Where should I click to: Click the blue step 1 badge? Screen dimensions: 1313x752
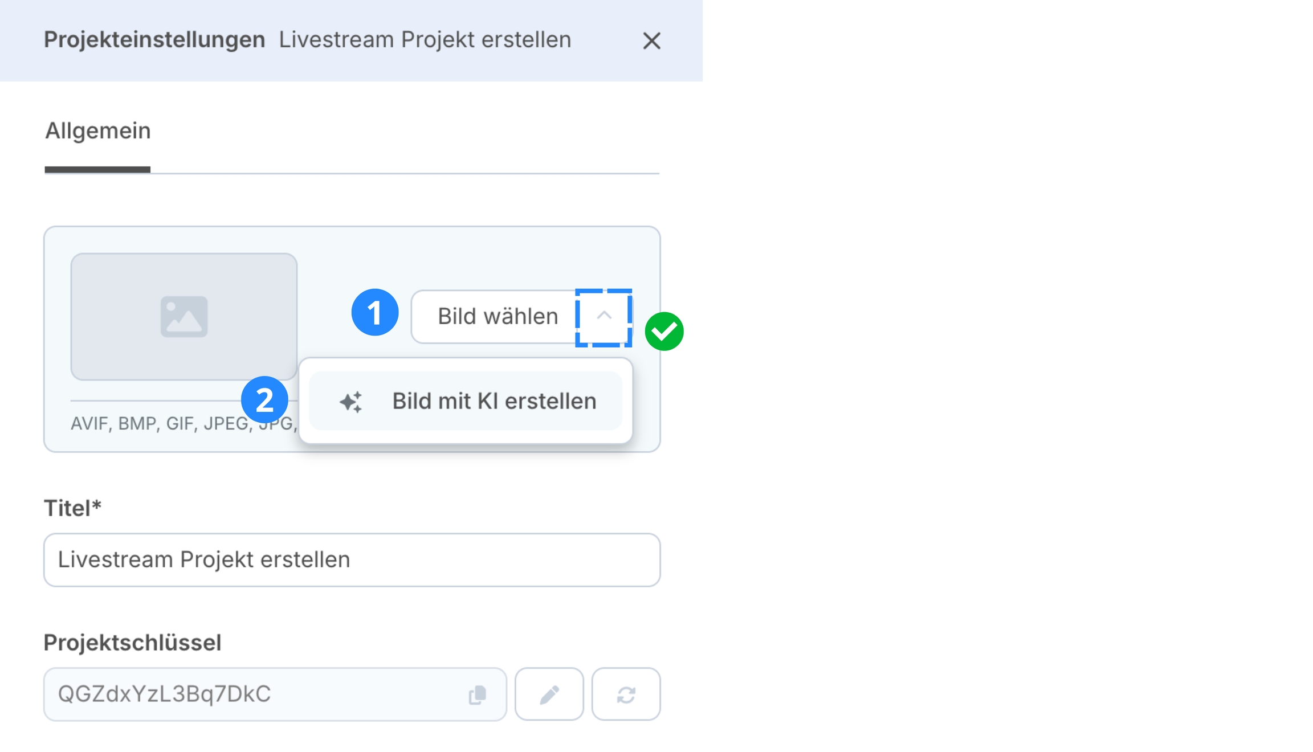[374, 312]
